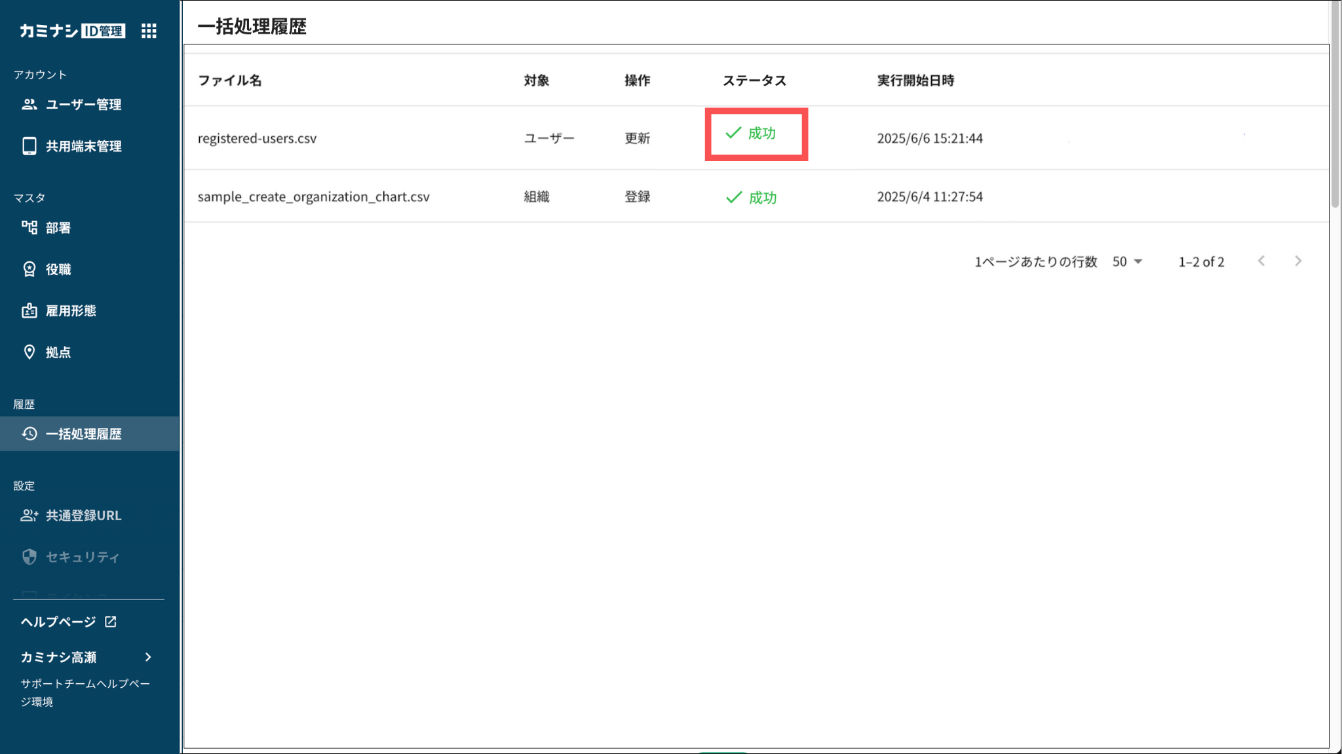Click the department org-chart icon

tap(29, 227)
